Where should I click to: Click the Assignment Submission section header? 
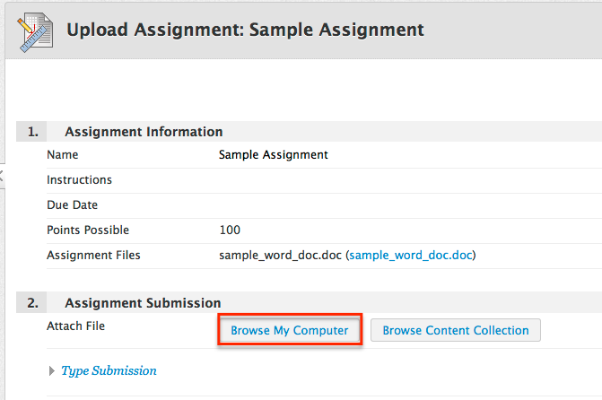pyautogui.click(x=143, y=303)
